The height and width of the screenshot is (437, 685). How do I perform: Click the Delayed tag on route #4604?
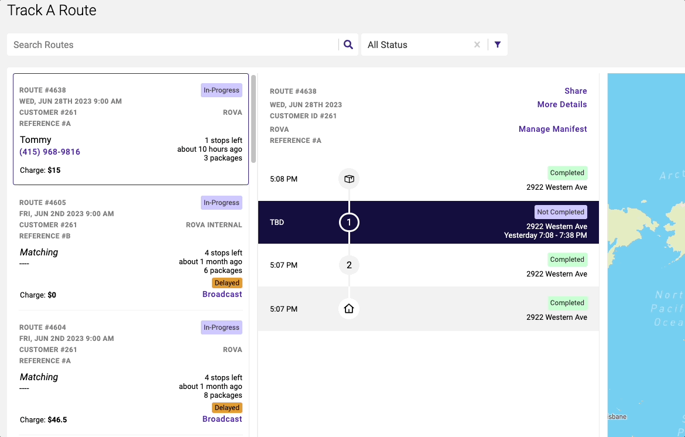coord(227,407)
